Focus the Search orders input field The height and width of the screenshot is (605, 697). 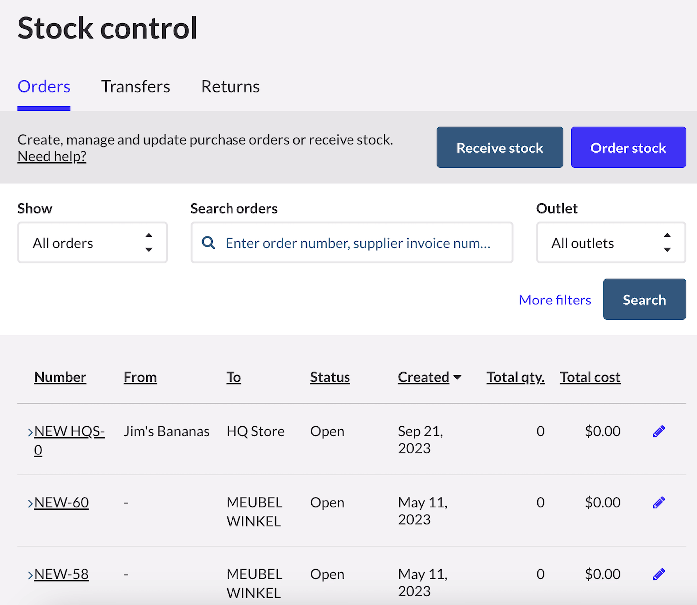358,243
